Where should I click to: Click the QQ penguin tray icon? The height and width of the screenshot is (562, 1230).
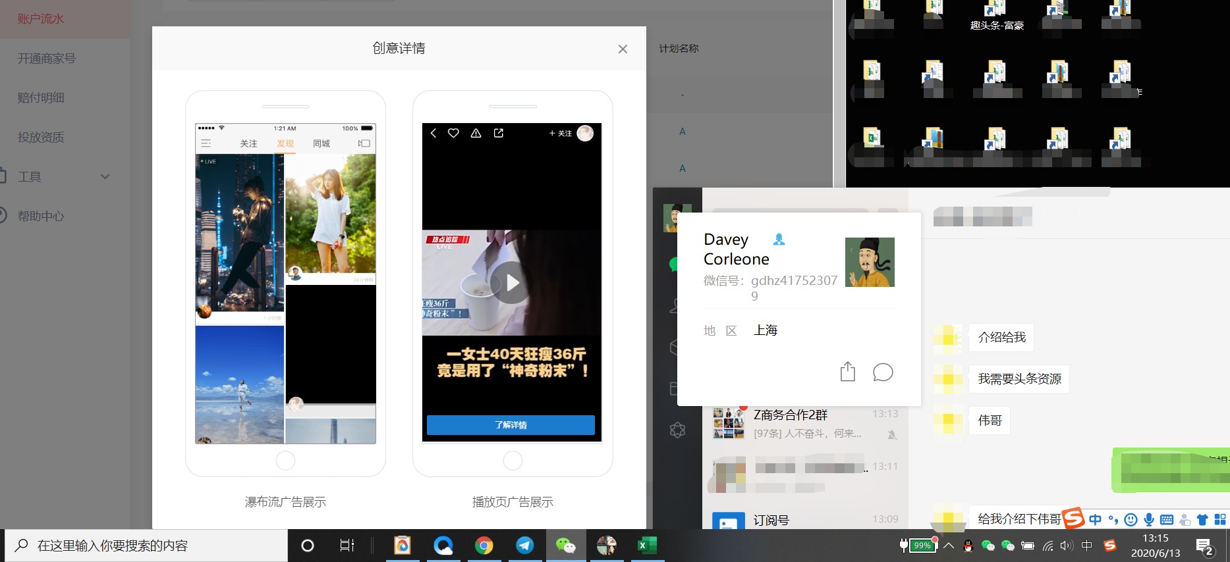tap(968, 546)
